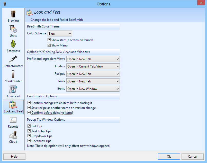Screen dimensions: 207x163
Task: Uncheck Confirm before deleting items
Action: pos(29,112)
